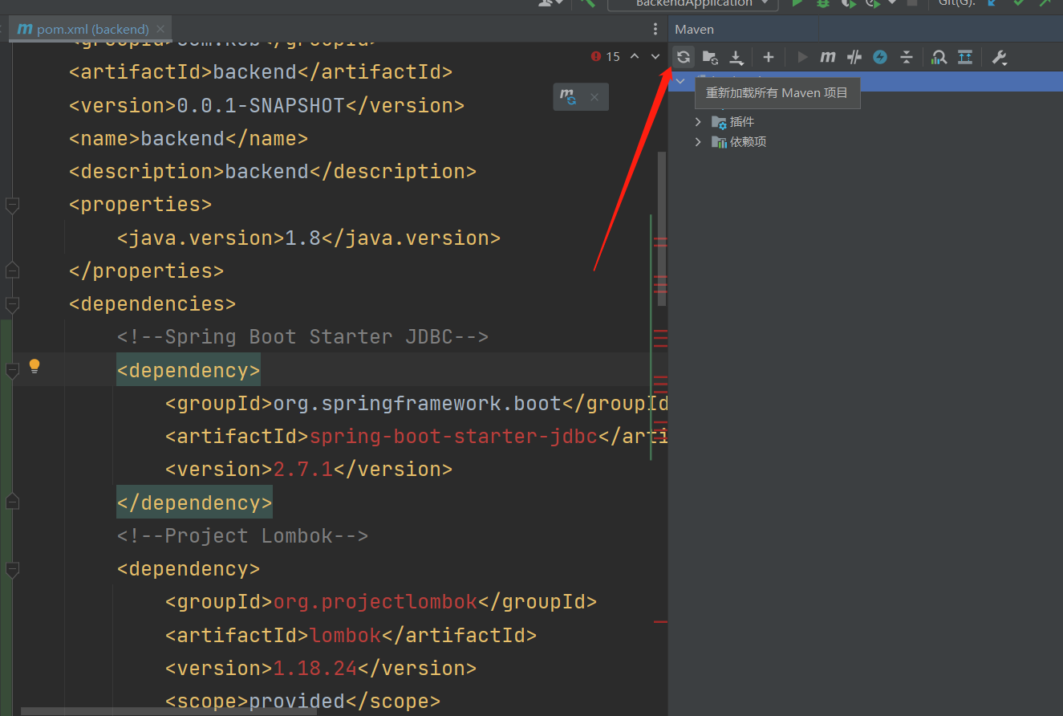The image size is (1063, 716).
Task: Open BackendApplication run configuration dropdown
Action: click(693, 4)
